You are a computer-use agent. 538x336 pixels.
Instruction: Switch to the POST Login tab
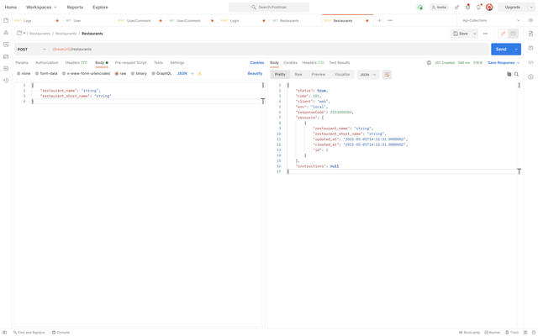click(244, 20)
